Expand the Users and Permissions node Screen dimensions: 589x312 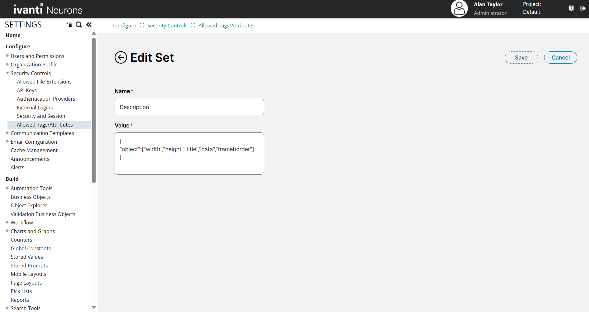tap(7, 56)
